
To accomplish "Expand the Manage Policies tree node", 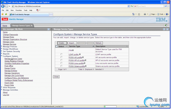I will 2,46.
